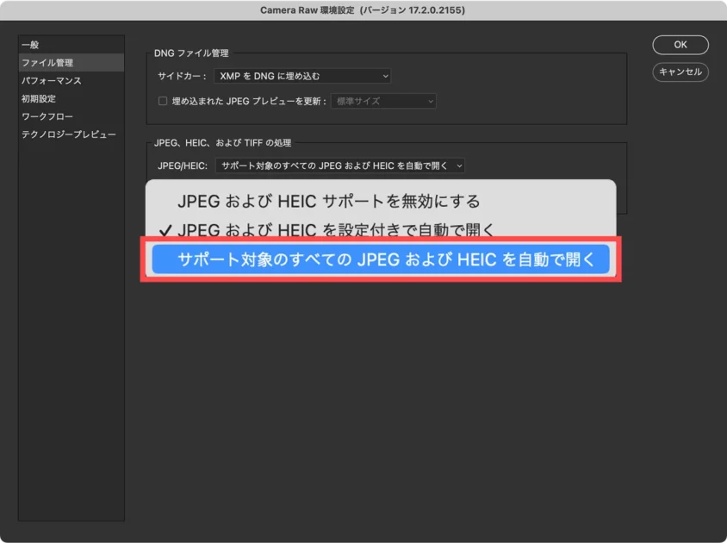Pick サポート対象のすべての JPEG および HEIC を自動で開く

click(x=380, y=259)
